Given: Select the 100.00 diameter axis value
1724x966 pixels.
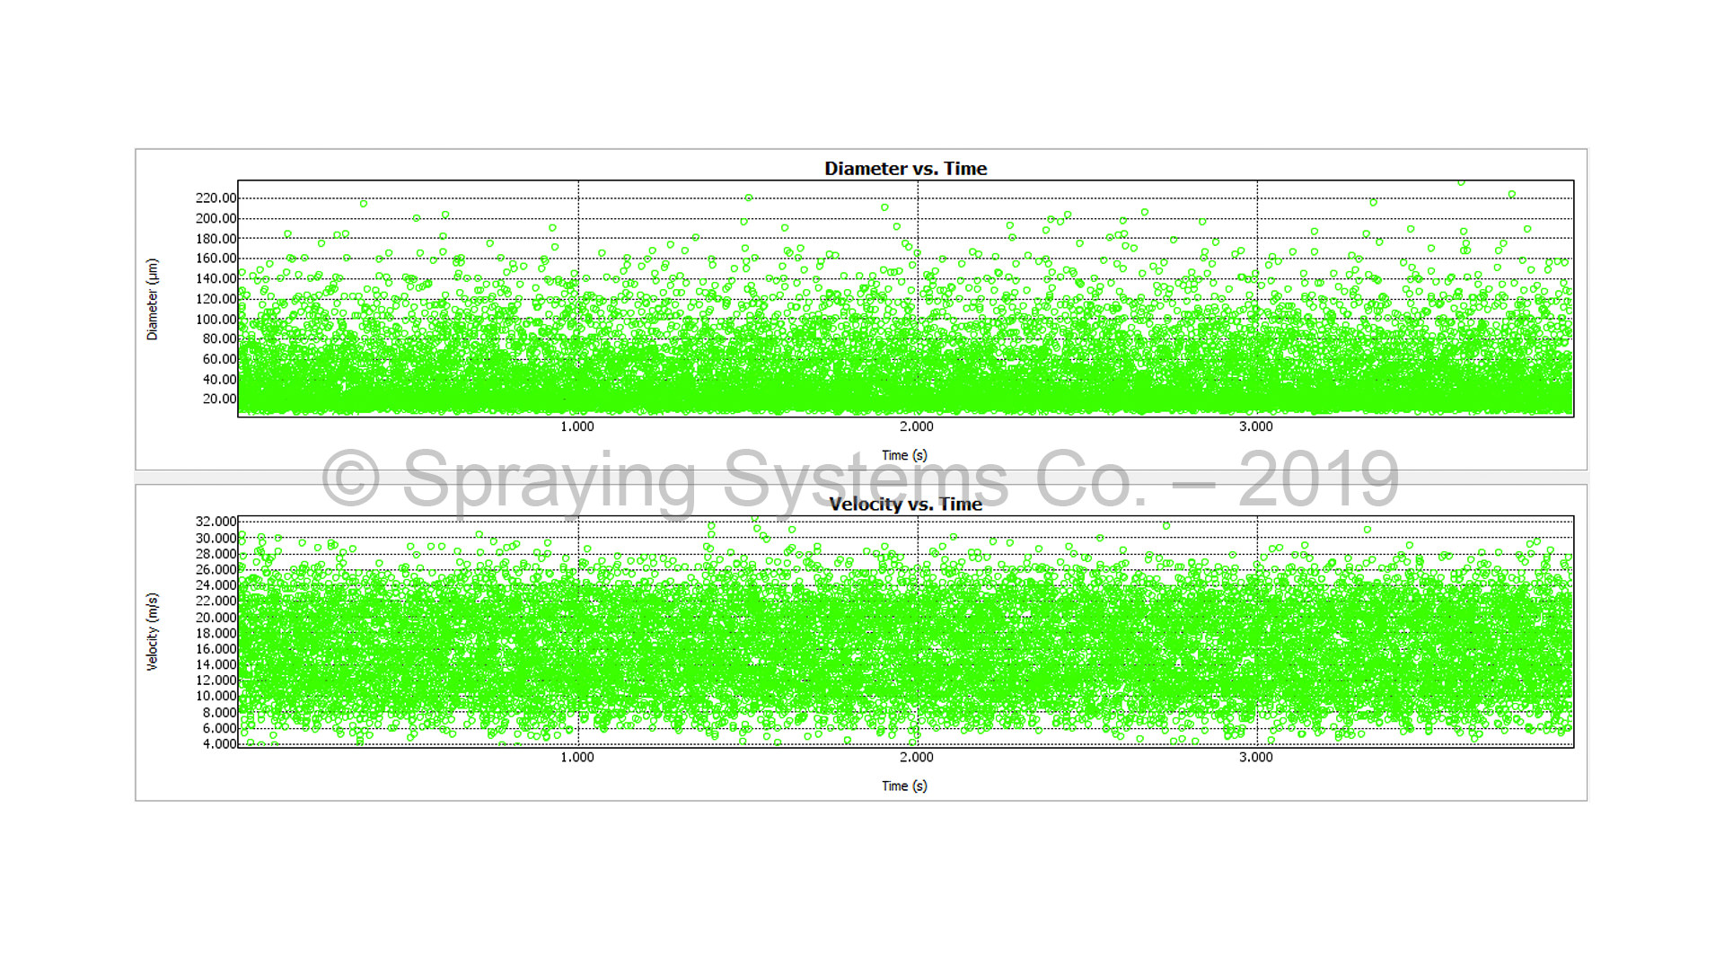Looking at the screenshot, I should coord(215,319).
